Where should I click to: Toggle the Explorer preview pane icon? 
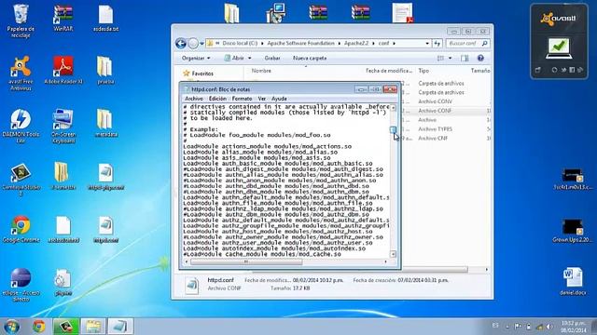[465, 58]
